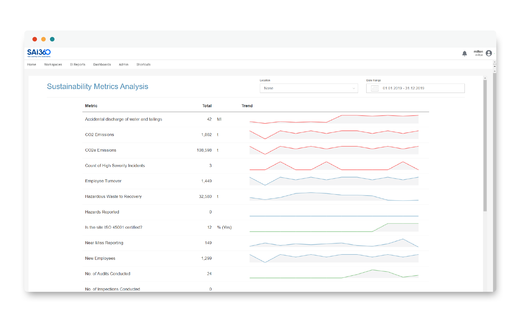Click the Location dropdown chevron arrow

[x=353, y=88]
